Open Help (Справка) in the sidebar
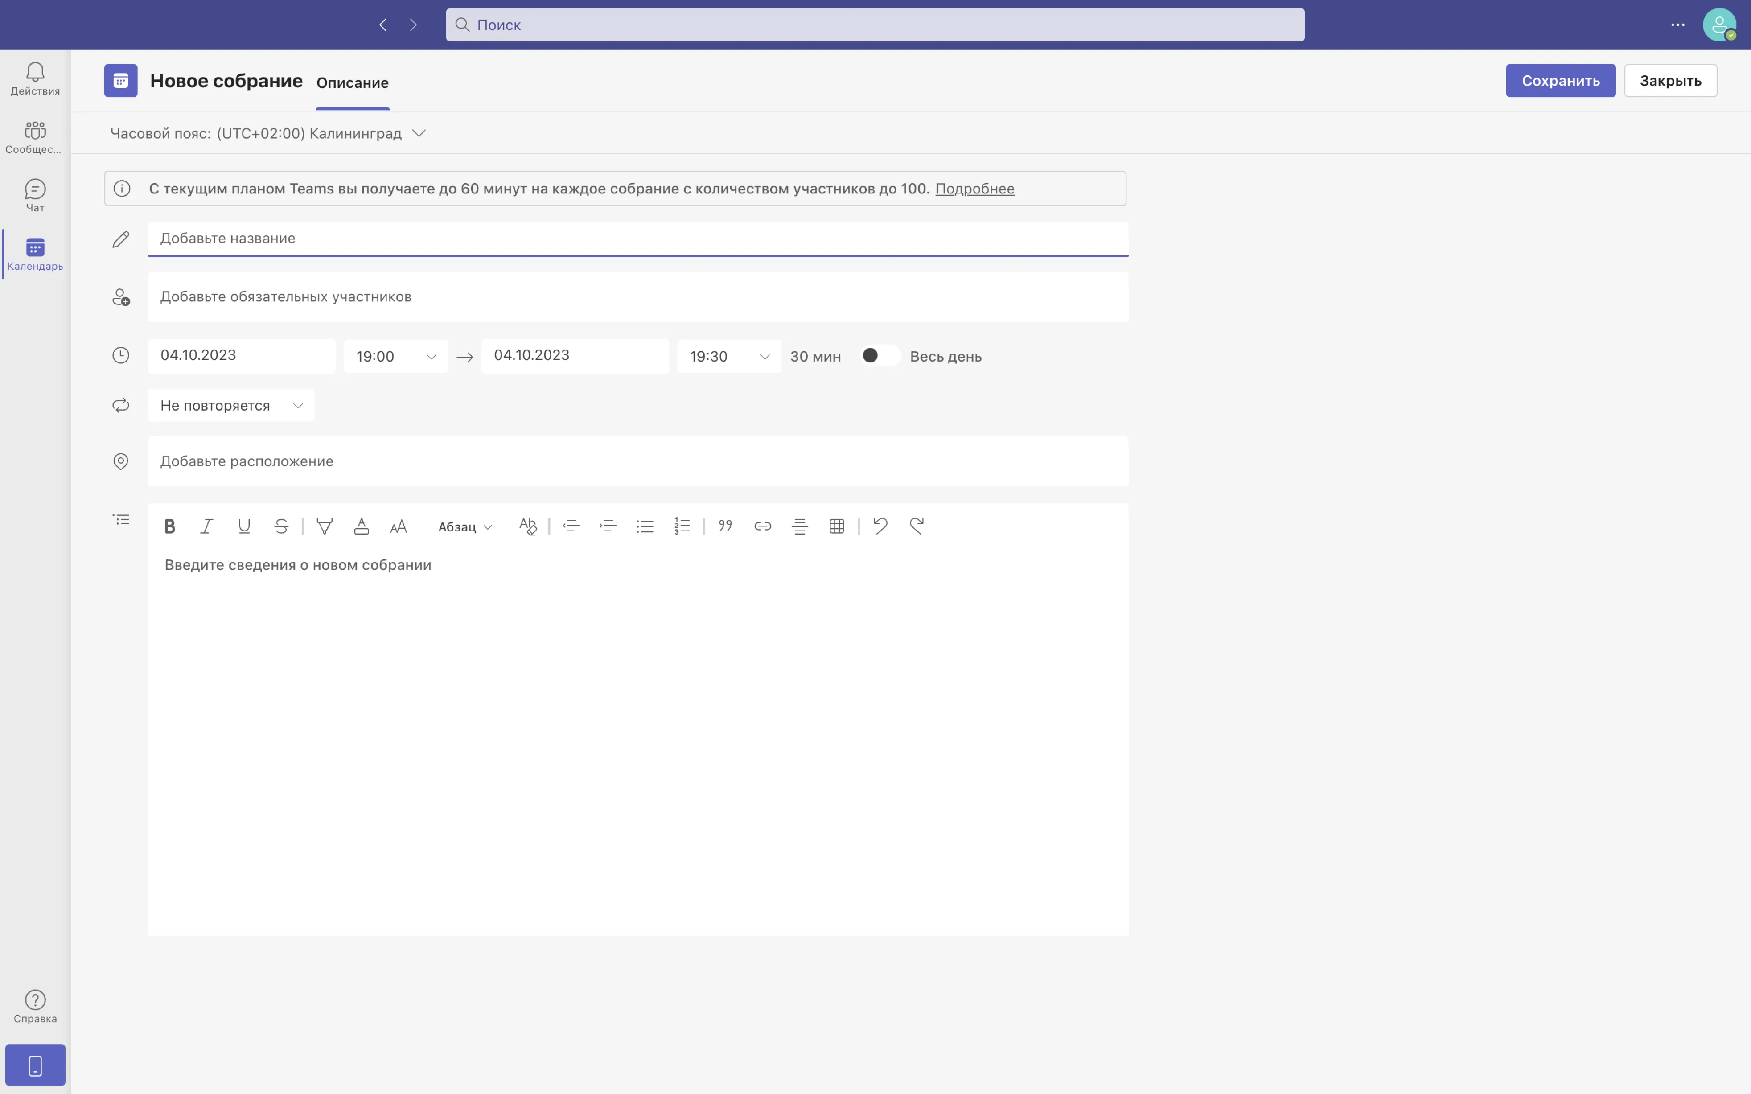 35,1007
